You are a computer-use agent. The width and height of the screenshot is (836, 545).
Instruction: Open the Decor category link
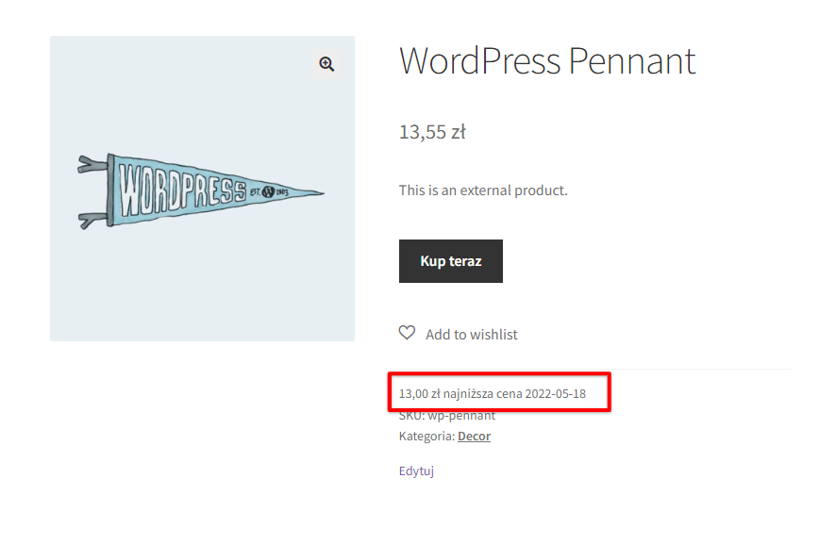tap(474, 436)
